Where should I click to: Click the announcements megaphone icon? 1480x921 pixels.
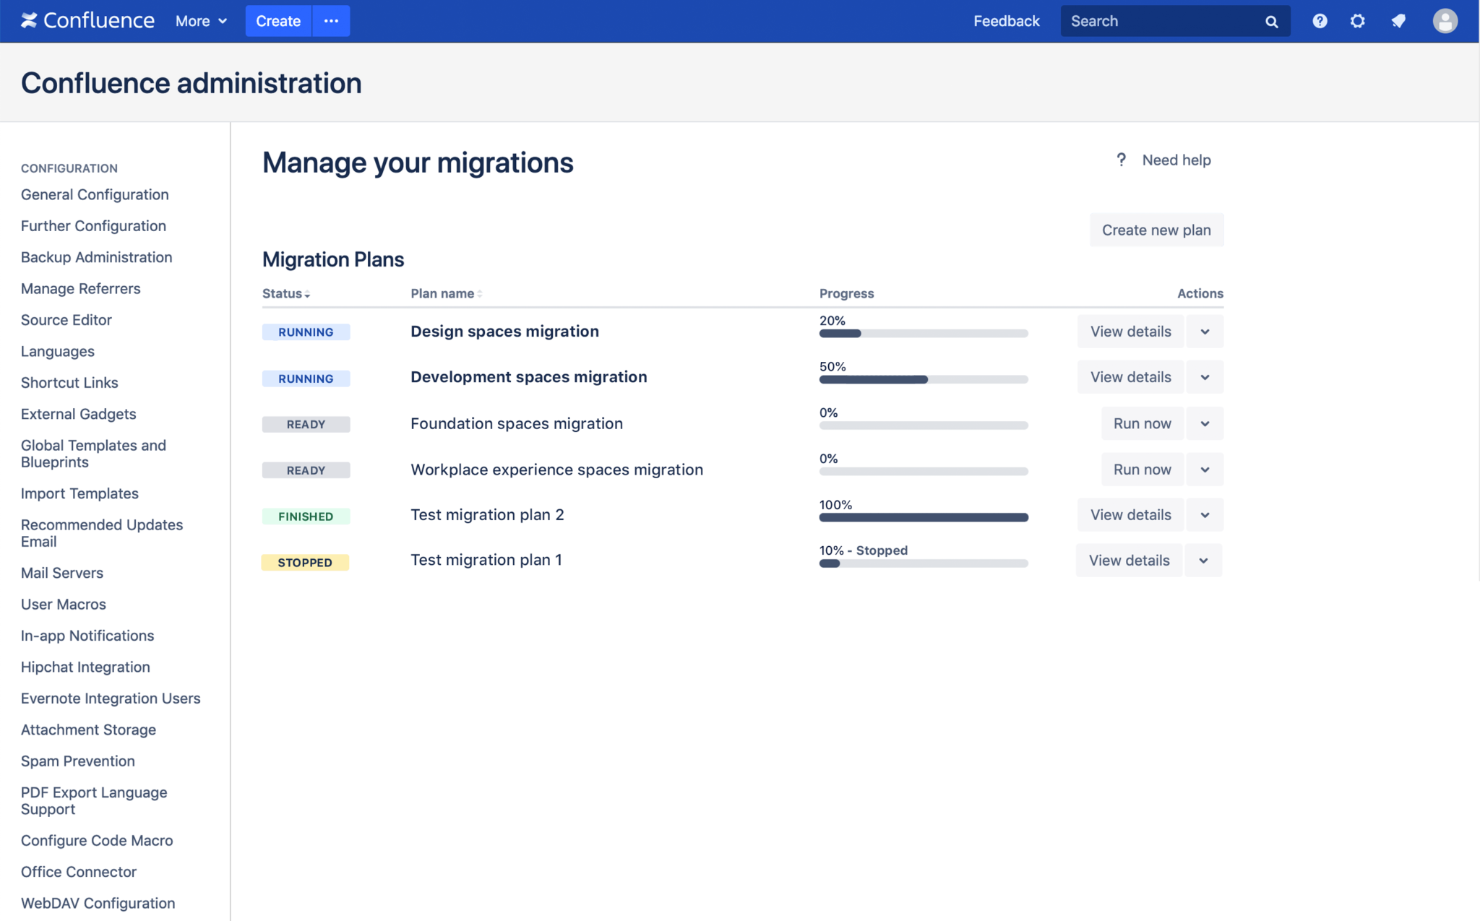pos(1398,21)
